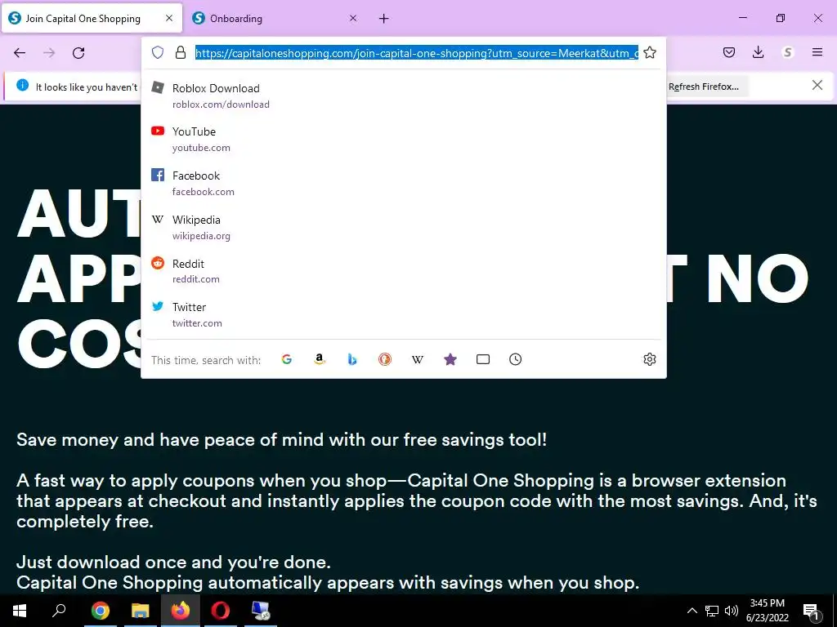Image resolution: width=837 pixels, height=627 pixels.
Task: Open the Firefox hamburger menu
Action: 817,52
